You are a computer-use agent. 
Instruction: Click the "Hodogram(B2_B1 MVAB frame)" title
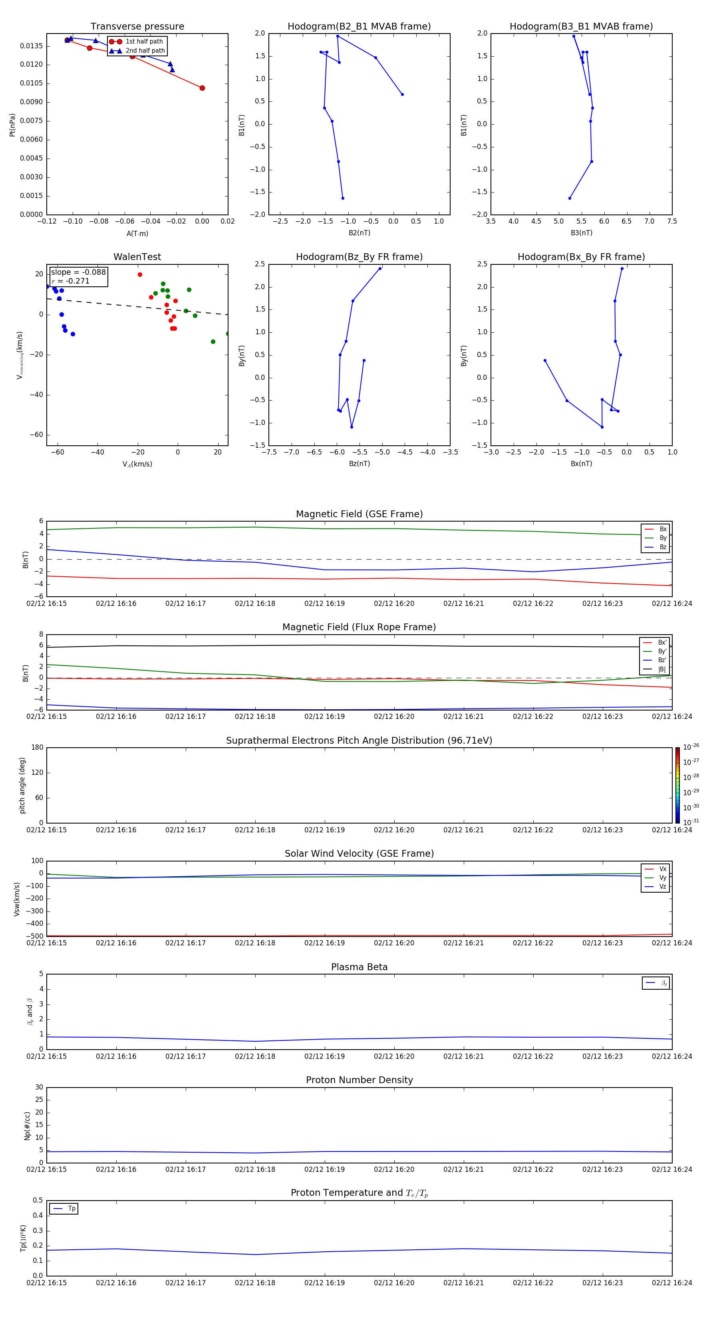pos(359,27)
